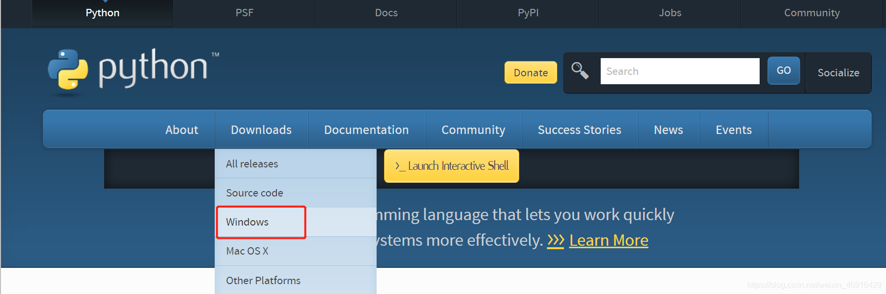Viewport: 886px width, 294px height.
Task: Launch Interactive Shell button
Action: point(452,166)
